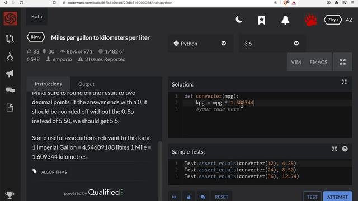The height and width of the screenshot is (201, 358).
Task: Open the discussions chat sidebar icon
Action: coord(10,90)
